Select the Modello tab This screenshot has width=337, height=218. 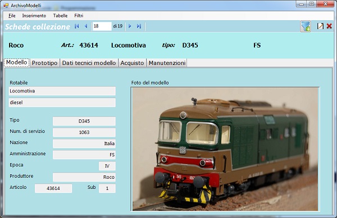coord(16,62)
